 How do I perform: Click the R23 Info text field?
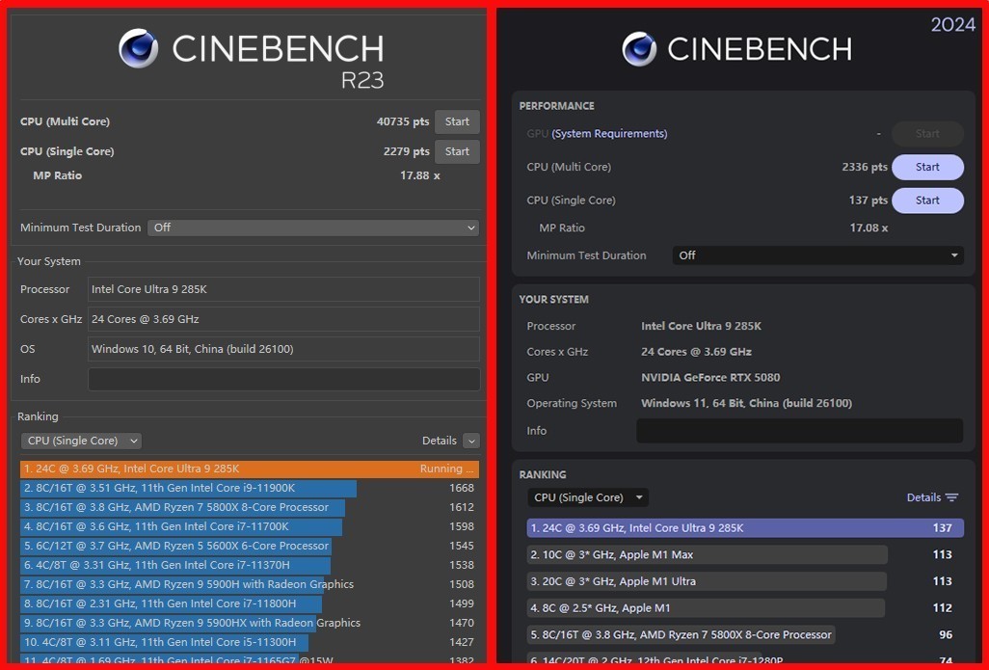[x=283, y=379]
